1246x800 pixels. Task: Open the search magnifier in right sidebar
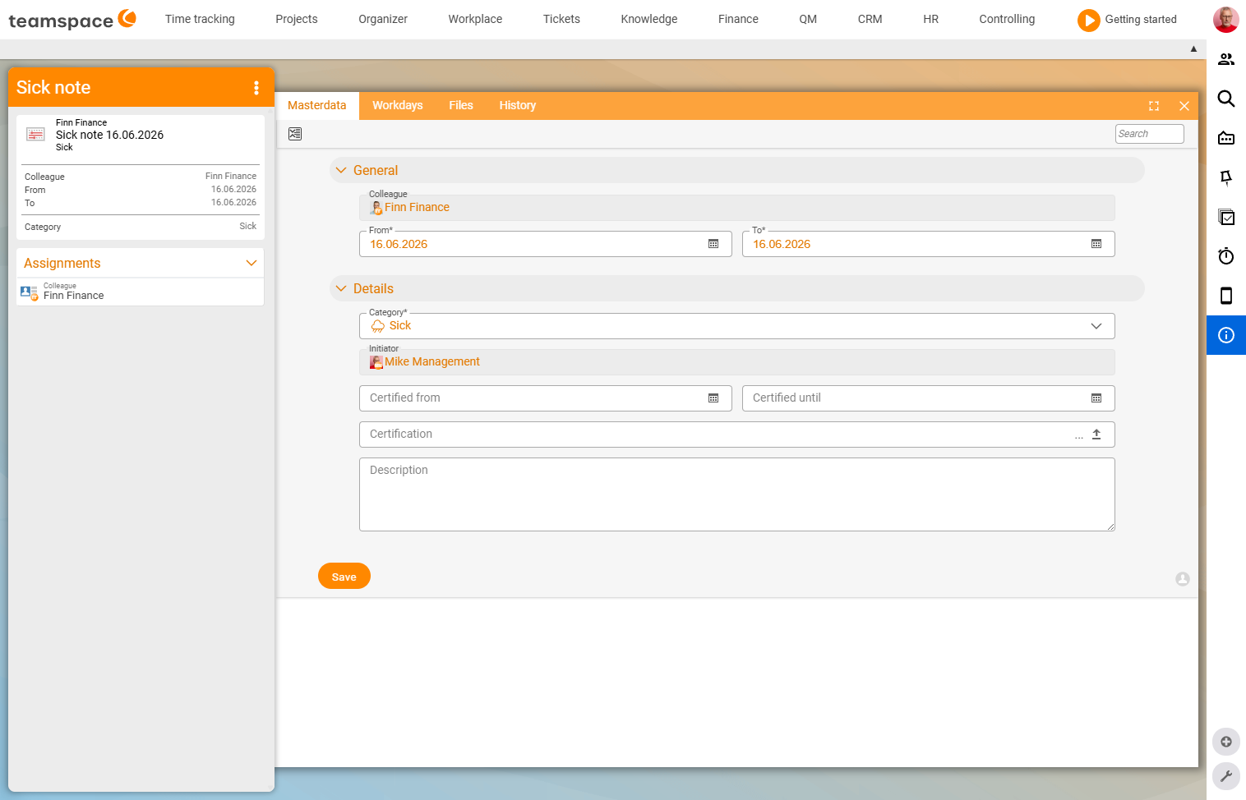pyautogui.click(x=1226, y=99)
